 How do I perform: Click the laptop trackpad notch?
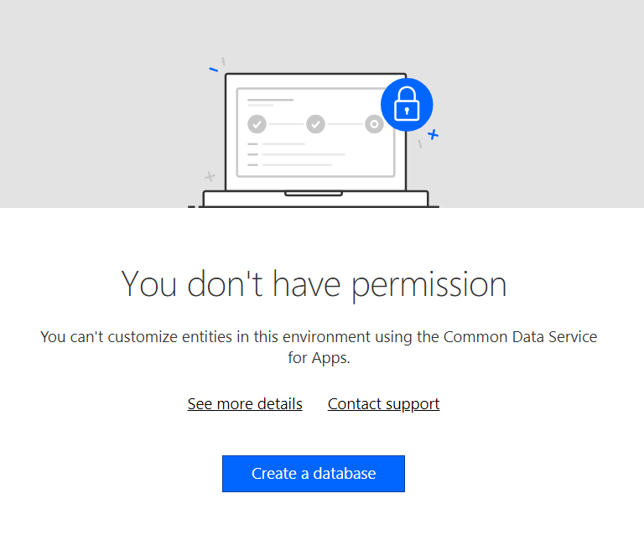tap(313, 195)
